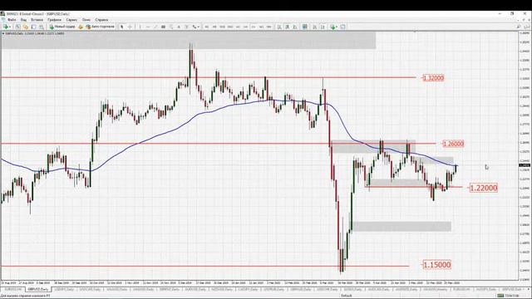
Task: Expand the Arrows objects dropdown
Action: [198, 27]
